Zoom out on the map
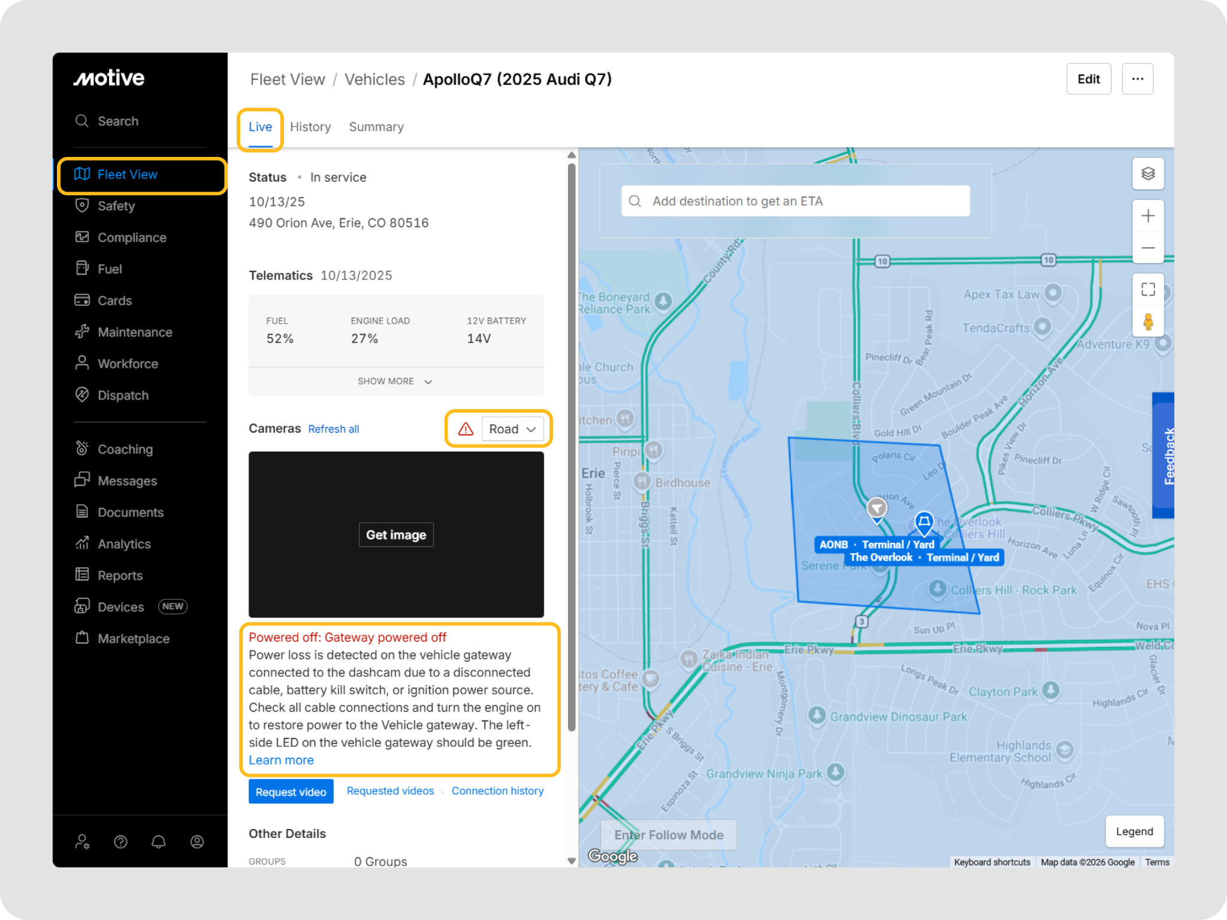The width and height of the screenshot is (1227, 920). point(1147,248)
